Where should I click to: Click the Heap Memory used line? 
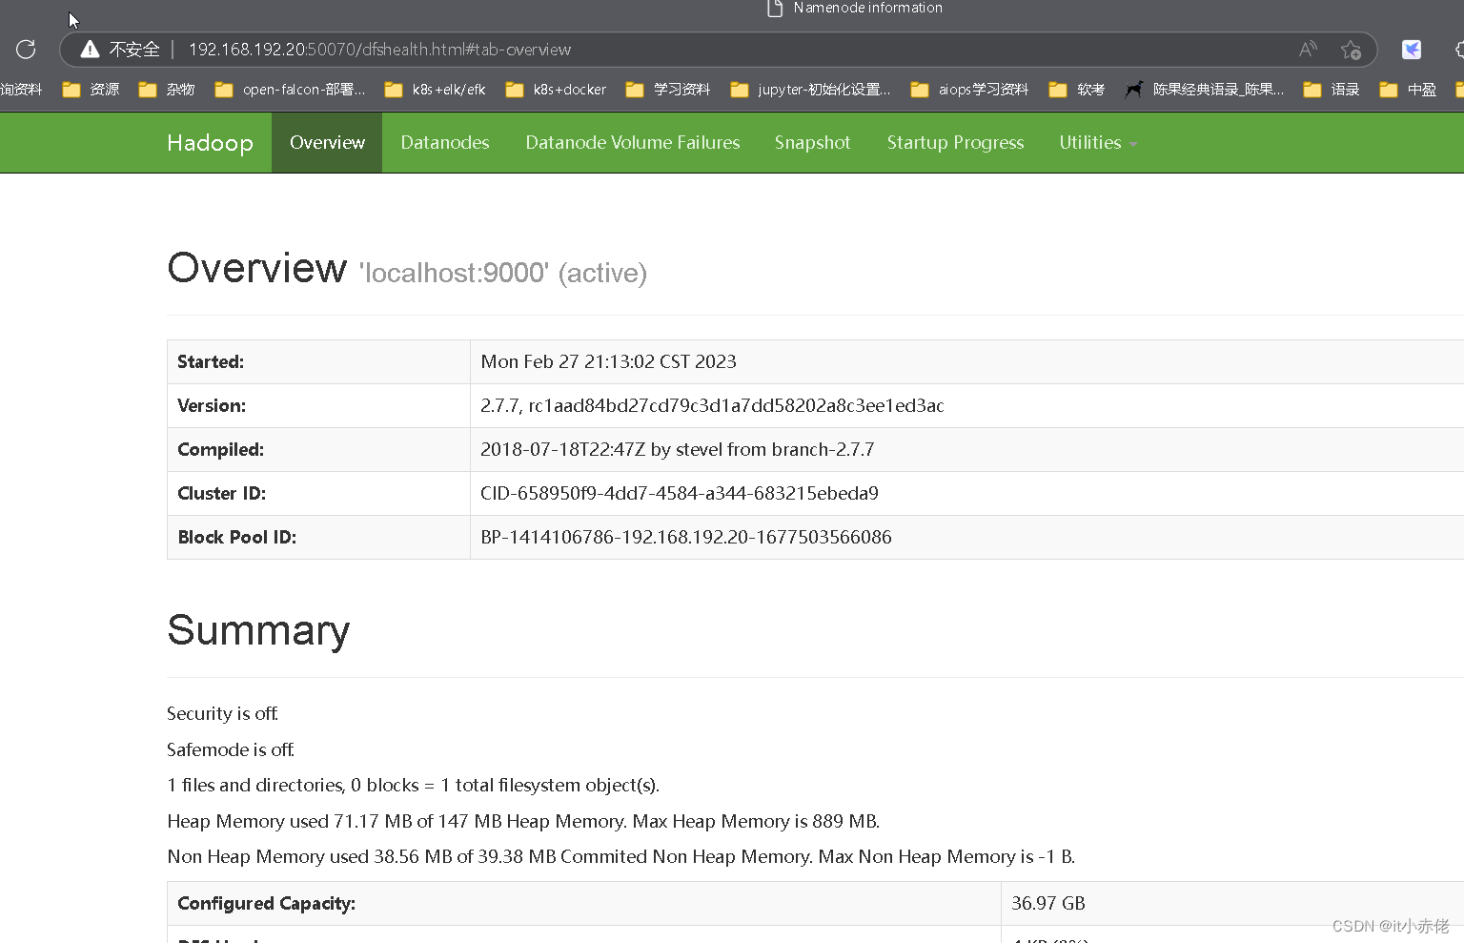pyautogui.click(x=523, y=822)
